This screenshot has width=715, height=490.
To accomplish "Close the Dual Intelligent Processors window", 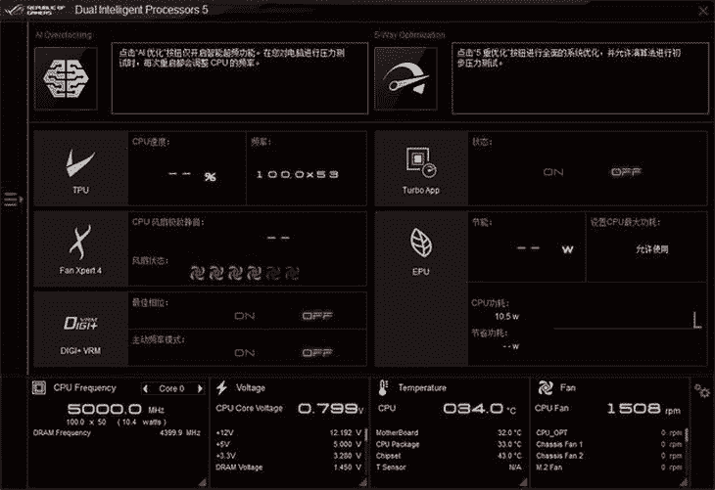I will (x=703, y=11).
